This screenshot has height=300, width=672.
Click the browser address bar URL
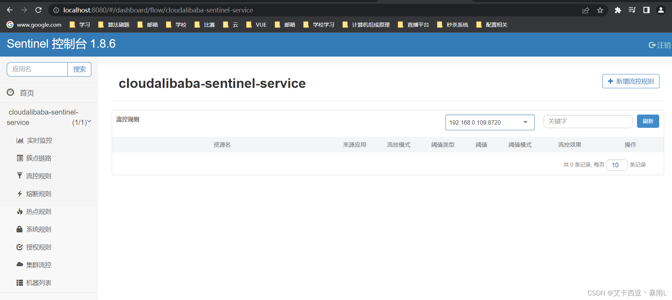click(x=158, y=10)
